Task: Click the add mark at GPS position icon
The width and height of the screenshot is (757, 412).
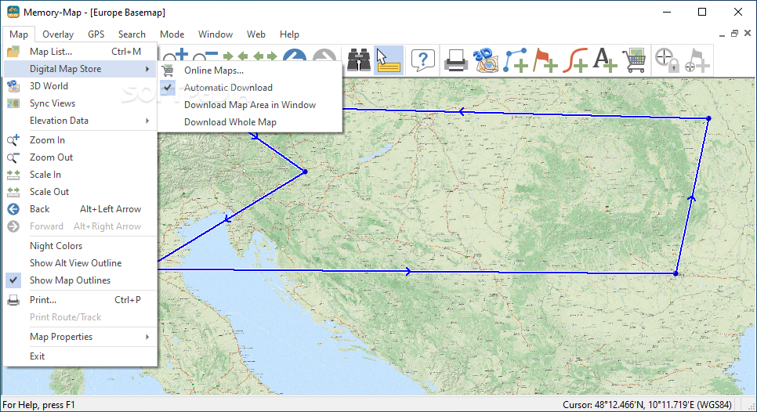Action: pyautogui.click(x=697, y=60)
